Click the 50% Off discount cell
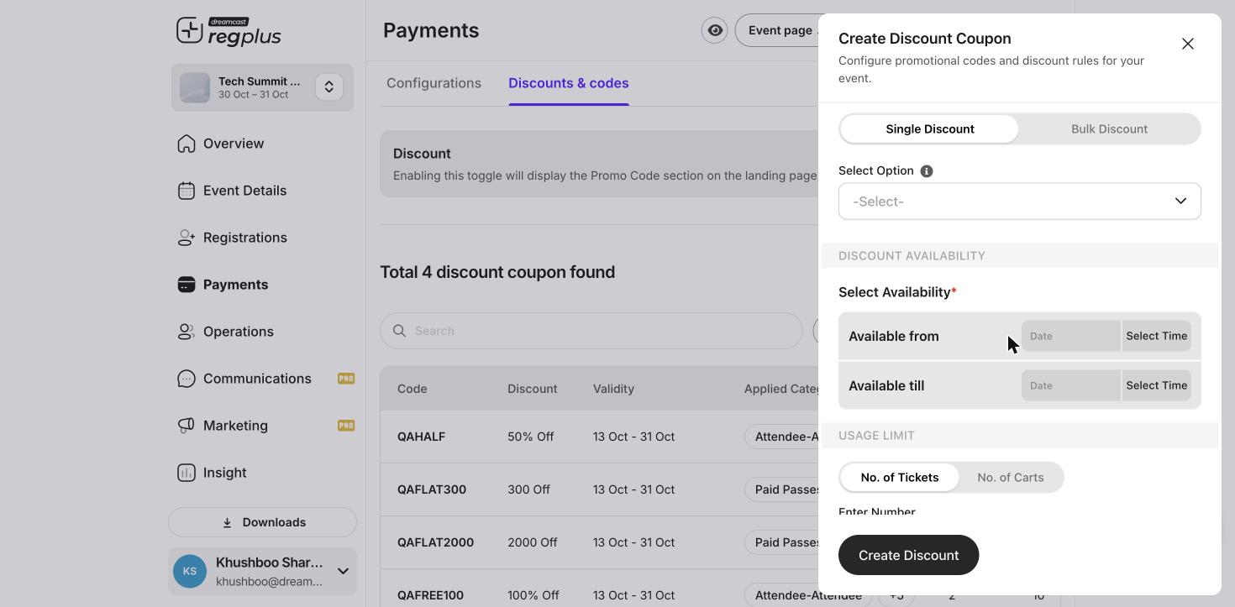Viewport: 1235px width, 607px height. pyautogui.click(x=531, y=437)
